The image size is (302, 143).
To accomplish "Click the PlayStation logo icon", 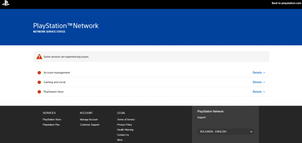I will pyautogui.click(x=6, y=3).
